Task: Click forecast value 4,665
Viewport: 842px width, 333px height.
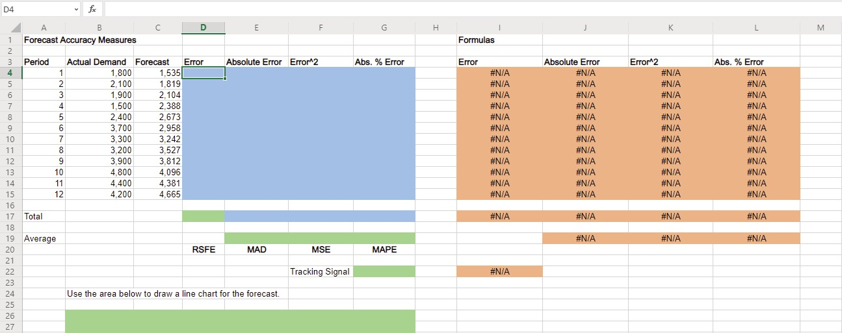Action: pyautogui.click(x=157, y=194)
